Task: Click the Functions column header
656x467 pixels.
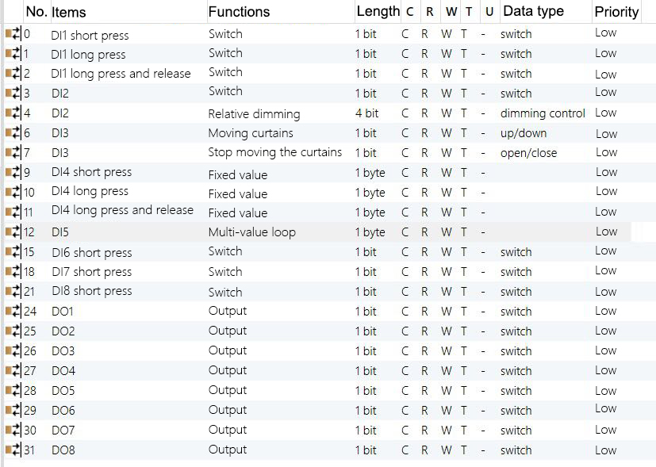Action: (239, 12)
